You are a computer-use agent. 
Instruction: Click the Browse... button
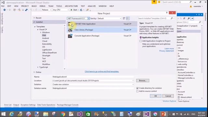pos(143,81)
